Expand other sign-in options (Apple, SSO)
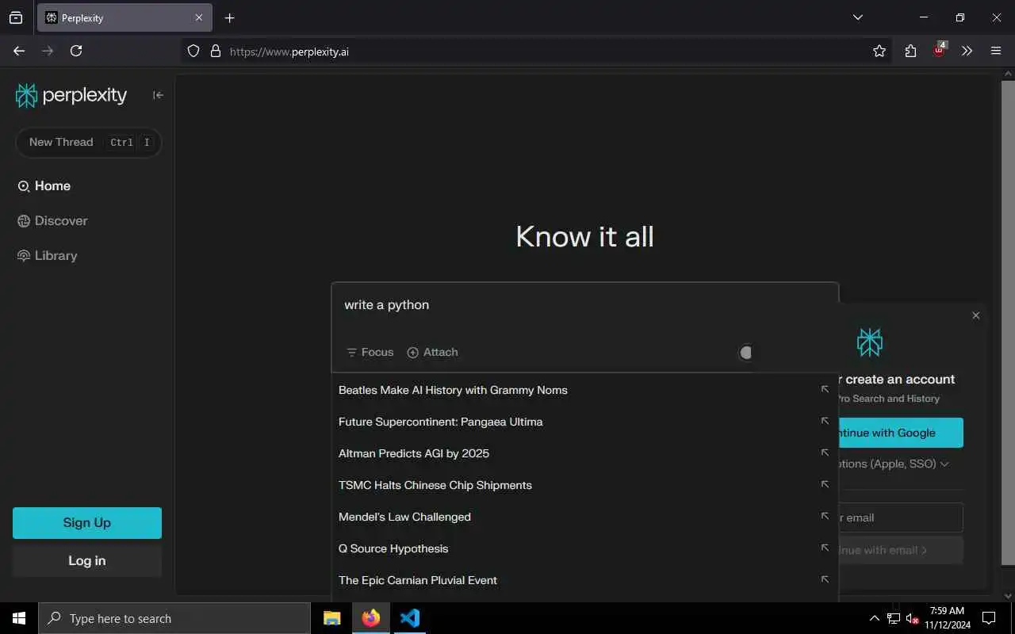Screen dimensions: 1015x634 894,464
